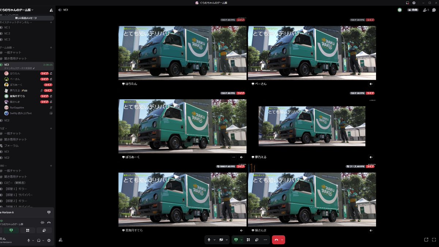Open mic options arrow in call control bar
The width and height of the screenshot is (439, 247).
(214, 240)
